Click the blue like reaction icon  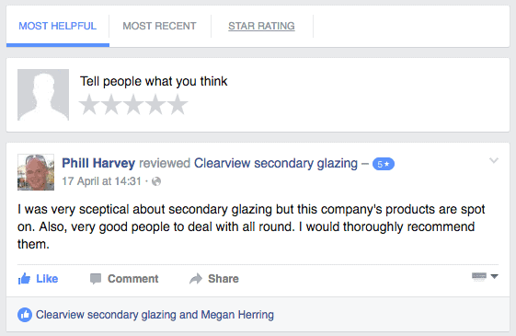(25, 315)
